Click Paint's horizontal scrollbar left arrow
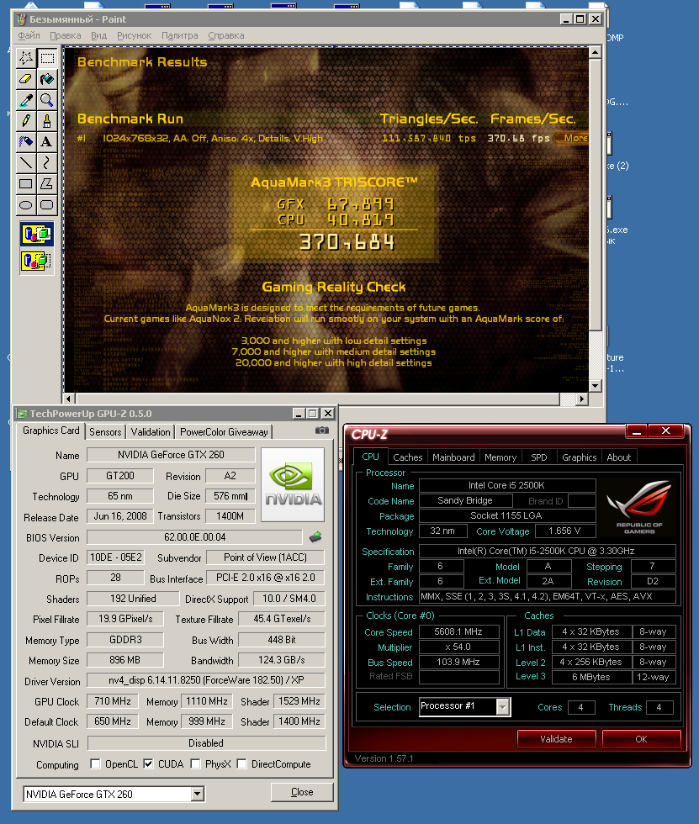 [69, 399]
